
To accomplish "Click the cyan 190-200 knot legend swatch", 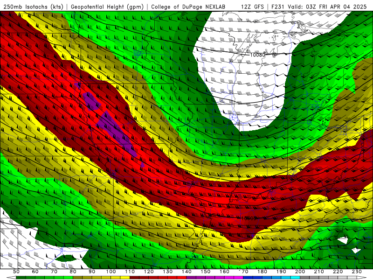I will 295,277.
